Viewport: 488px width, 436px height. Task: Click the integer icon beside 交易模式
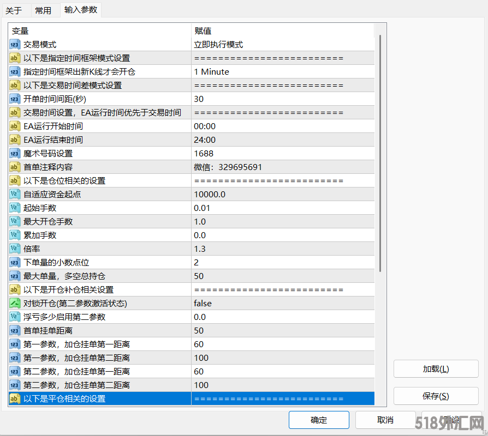[x=15, y=45]
